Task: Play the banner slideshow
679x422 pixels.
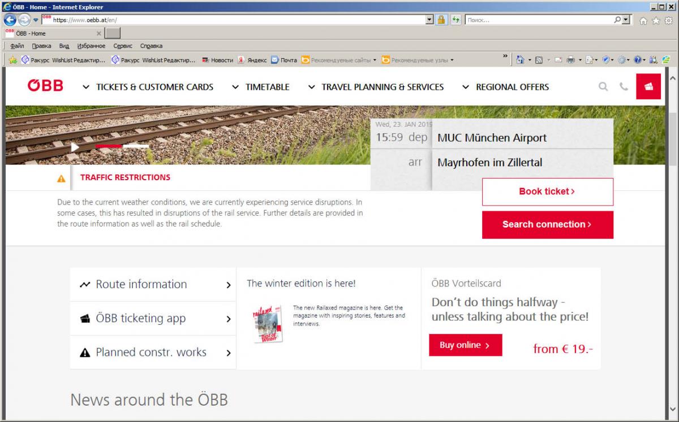Action: coord(75,147)
